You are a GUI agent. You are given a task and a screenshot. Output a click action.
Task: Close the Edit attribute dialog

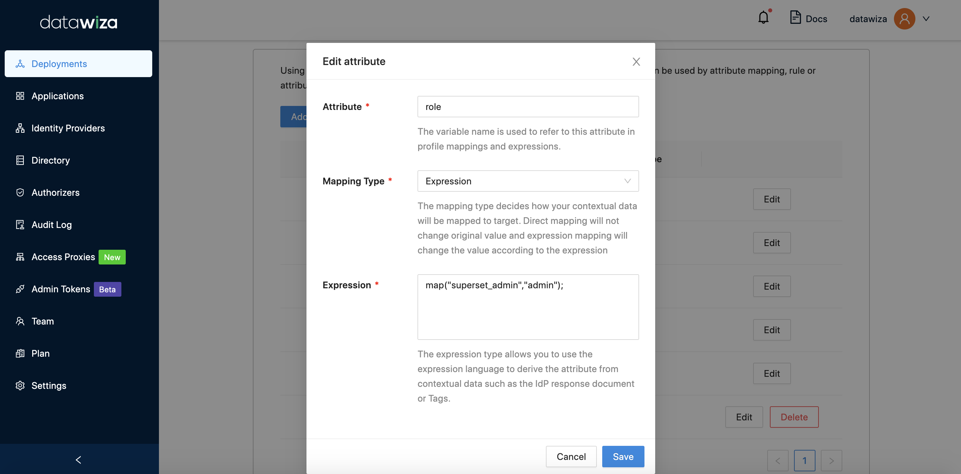pyautogui.click(x=637, y=61)
